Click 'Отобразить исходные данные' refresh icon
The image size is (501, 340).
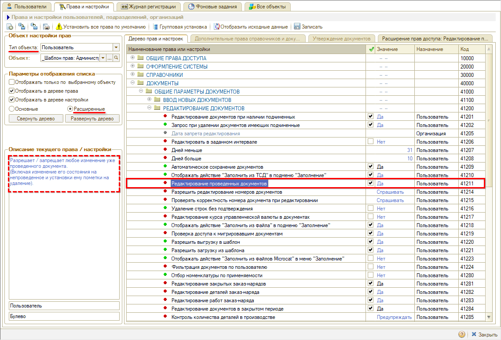click(x=217, y=27)
